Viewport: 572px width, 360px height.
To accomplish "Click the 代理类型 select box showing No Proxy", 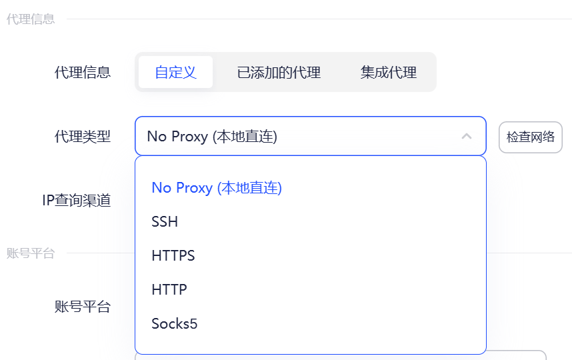I will coord(293,137).
